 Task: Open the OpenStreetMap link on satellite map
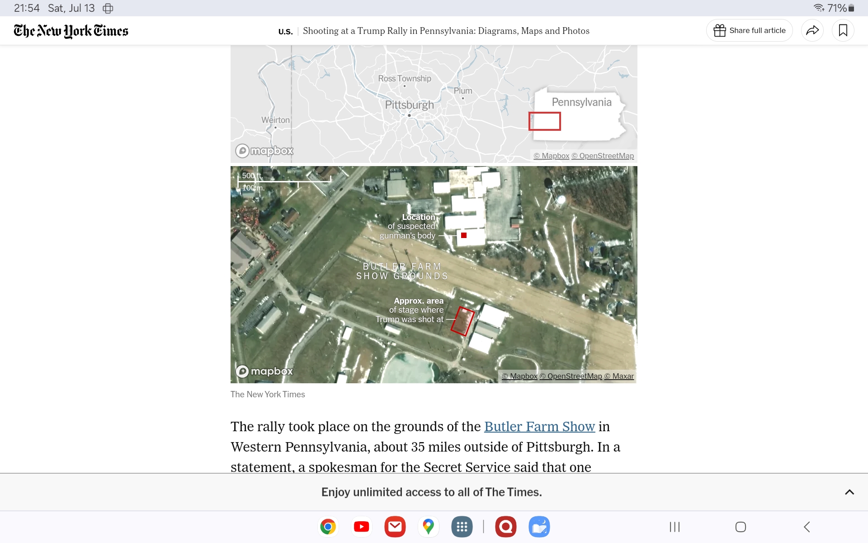point(571,376)
